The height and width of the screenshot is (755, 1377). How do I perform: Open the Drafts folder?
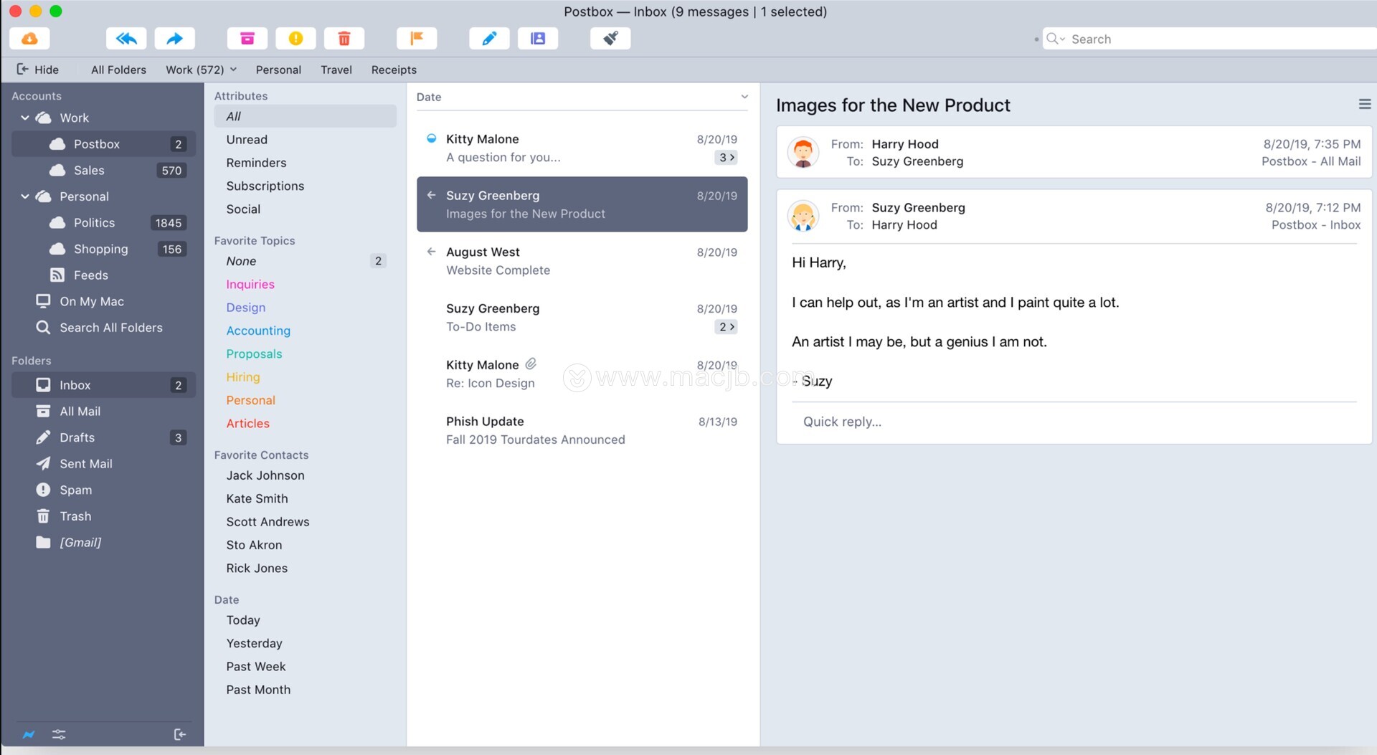(103, 437)
